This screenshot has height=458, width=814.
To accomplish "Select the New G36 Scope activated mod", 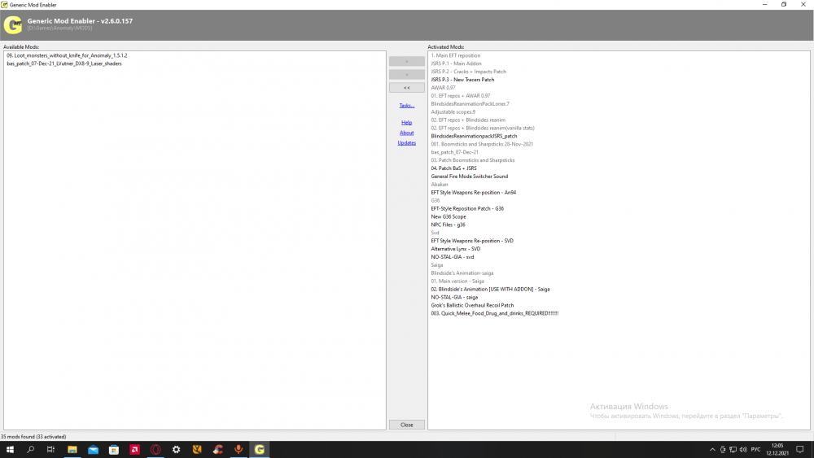I will click(x=448, y=216).
